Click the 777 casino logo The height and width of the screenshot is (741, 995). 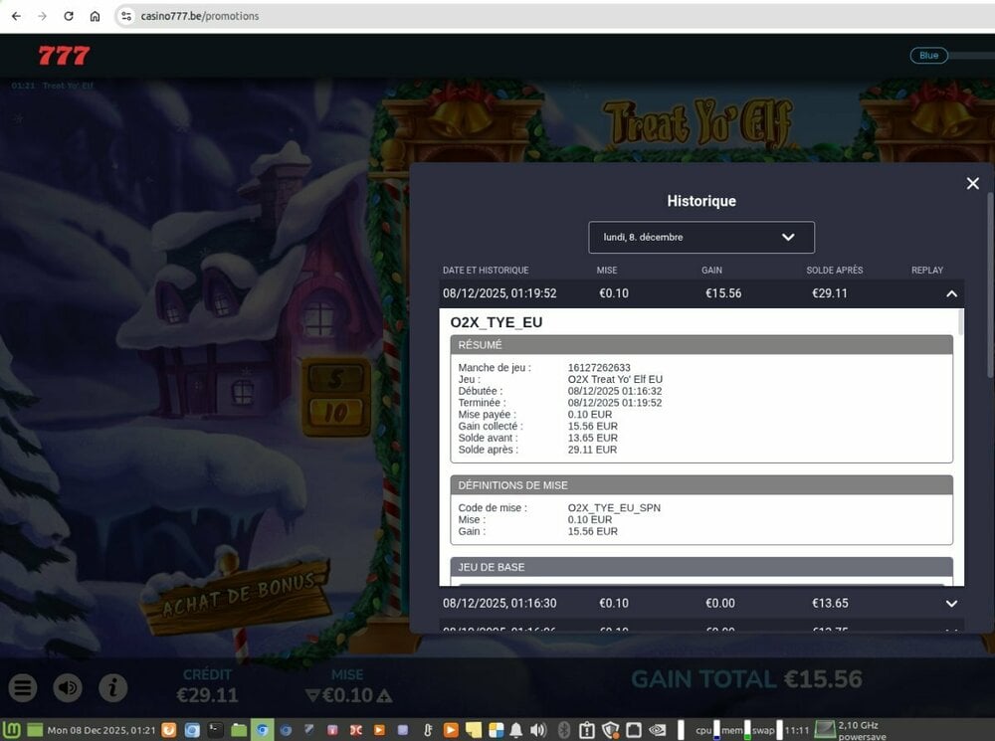tap(64, 56)
